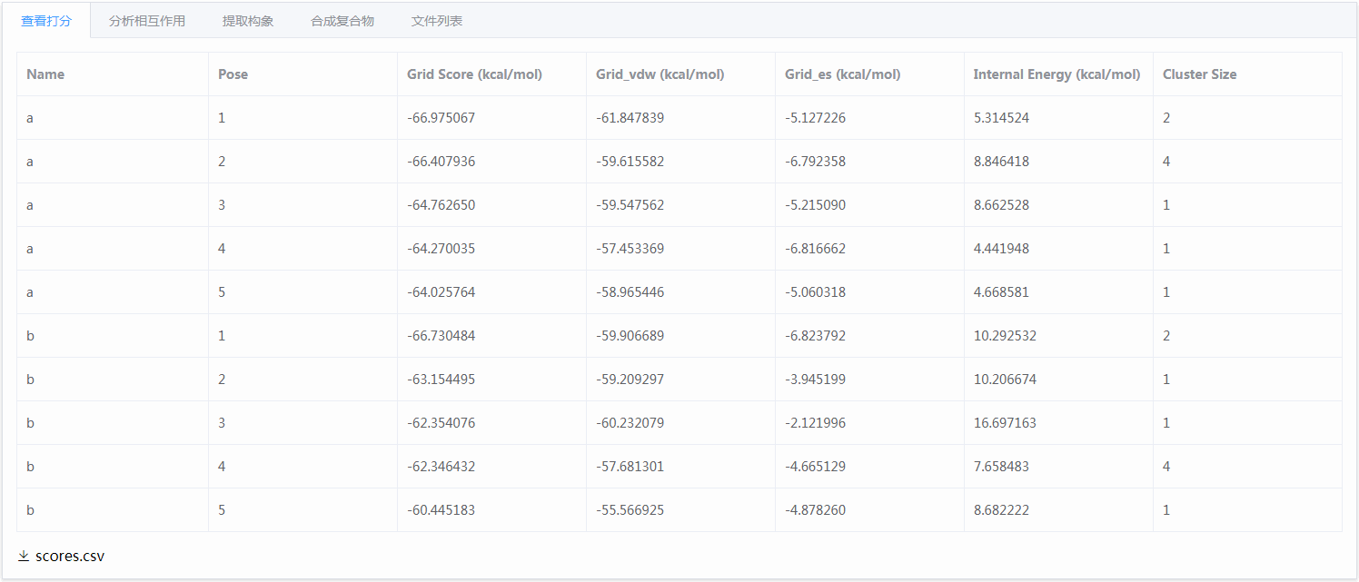Open the 分析相互作用 tab

146,21
